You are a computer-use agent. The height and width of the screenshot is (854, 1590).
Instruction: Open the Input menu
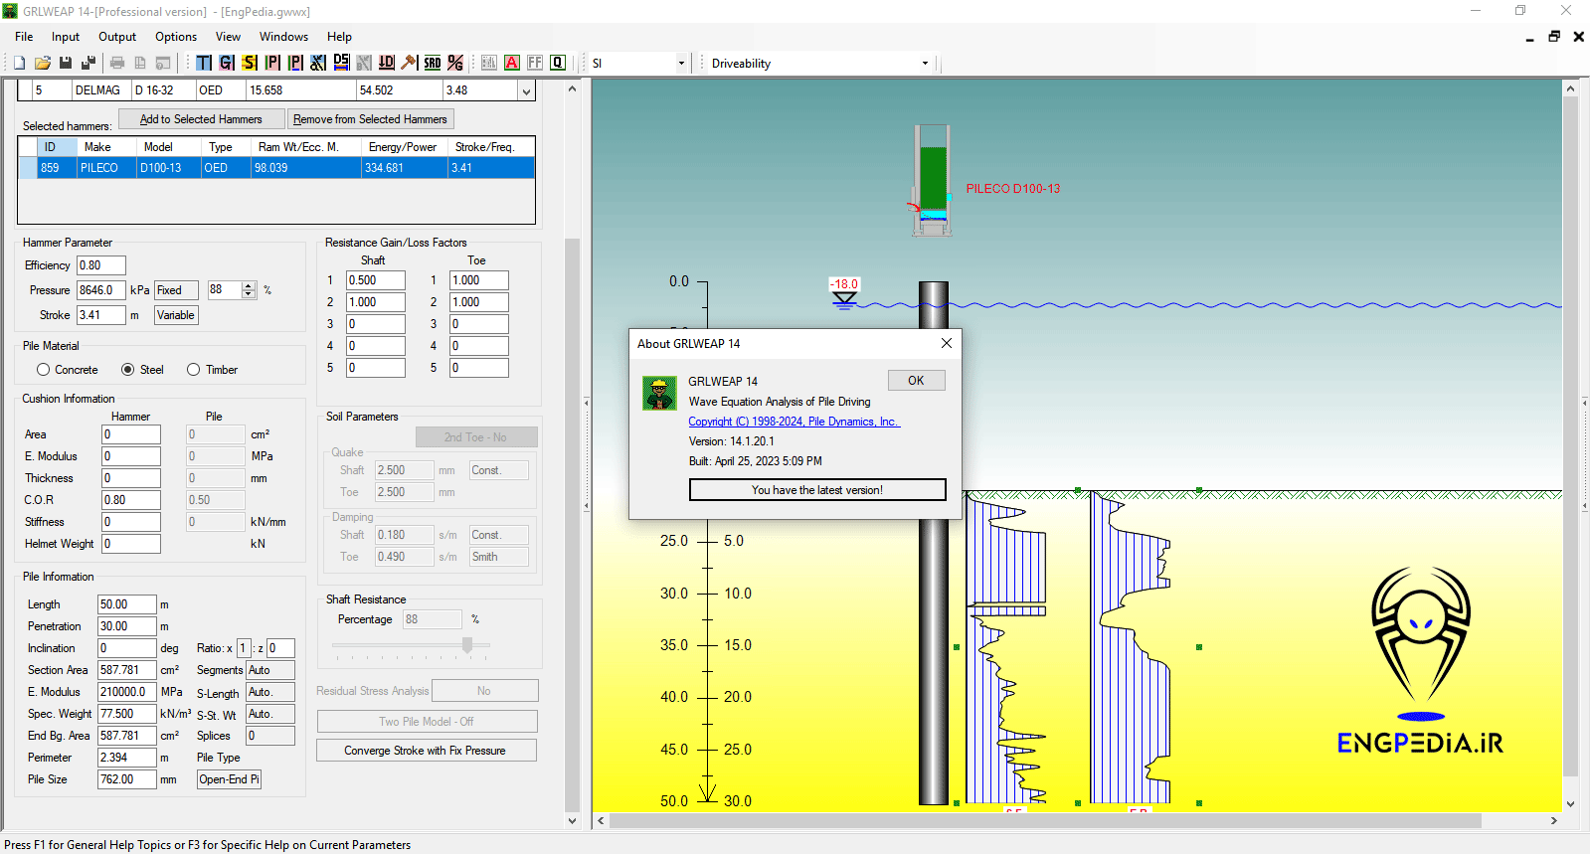(x=66, y=37)
